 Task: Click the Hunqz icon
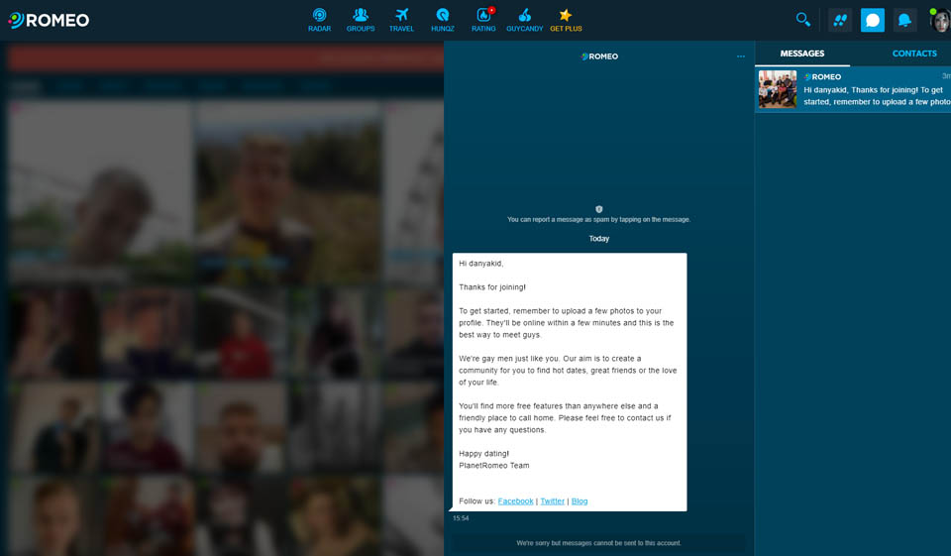tap(442, 20)
